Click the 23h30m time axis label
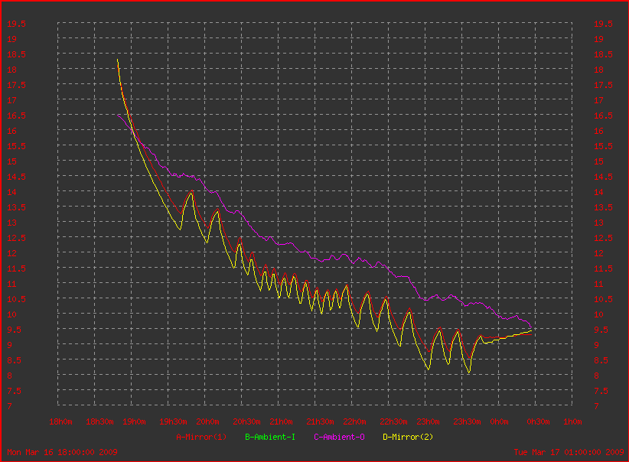This screenshot has width=629, height=462. click(467, 421)
